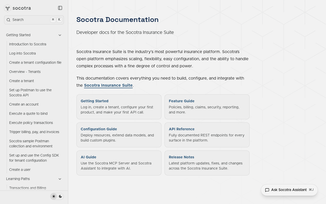Click the search magnifier icon
This screenshot has height=204, width=326.
pyautogui.click(x=8, y=20)
